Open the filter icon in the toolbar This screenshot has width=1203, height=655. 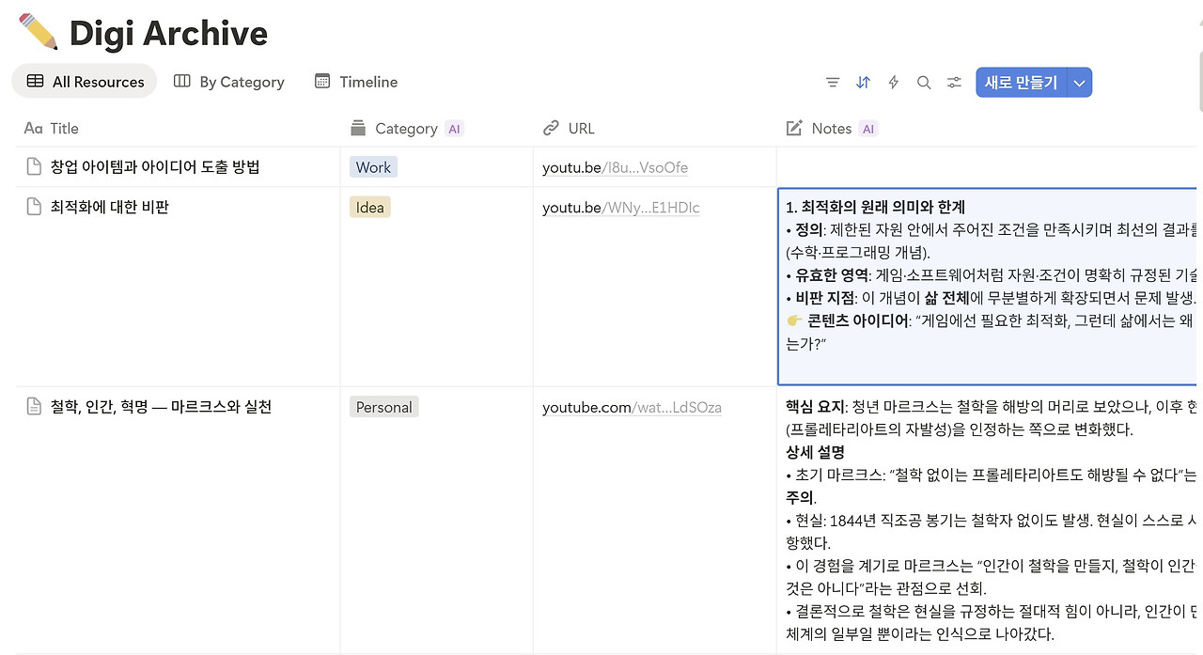pos(833,82)
